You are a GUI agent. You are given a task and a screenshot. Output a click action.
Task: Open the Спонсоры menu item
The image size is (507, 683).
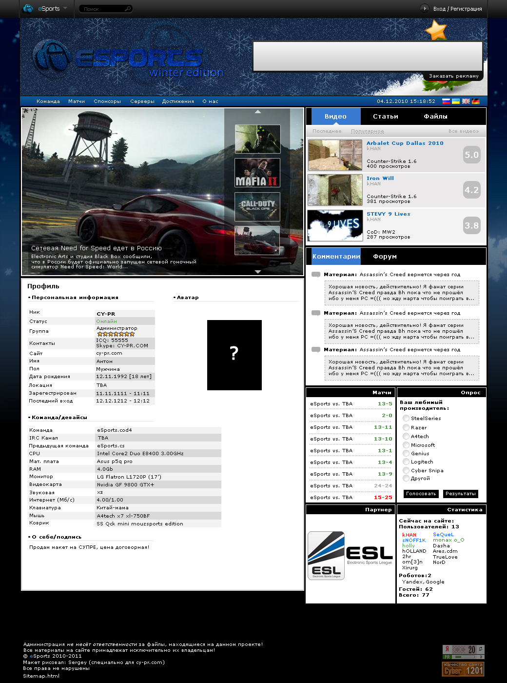[107, 101]
